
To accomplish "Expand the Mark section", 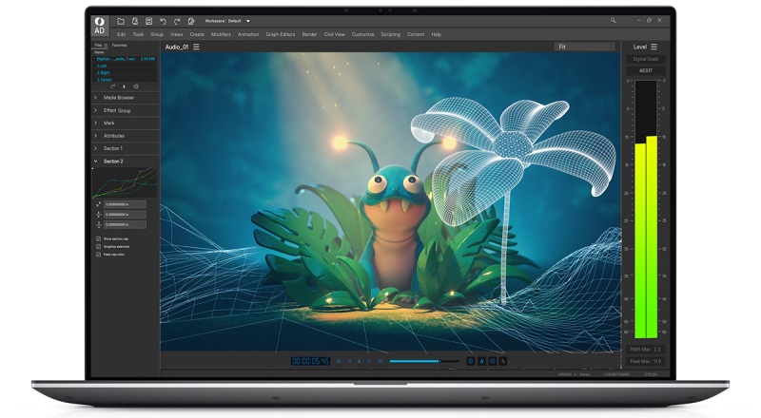I will [x=126, y=123].
